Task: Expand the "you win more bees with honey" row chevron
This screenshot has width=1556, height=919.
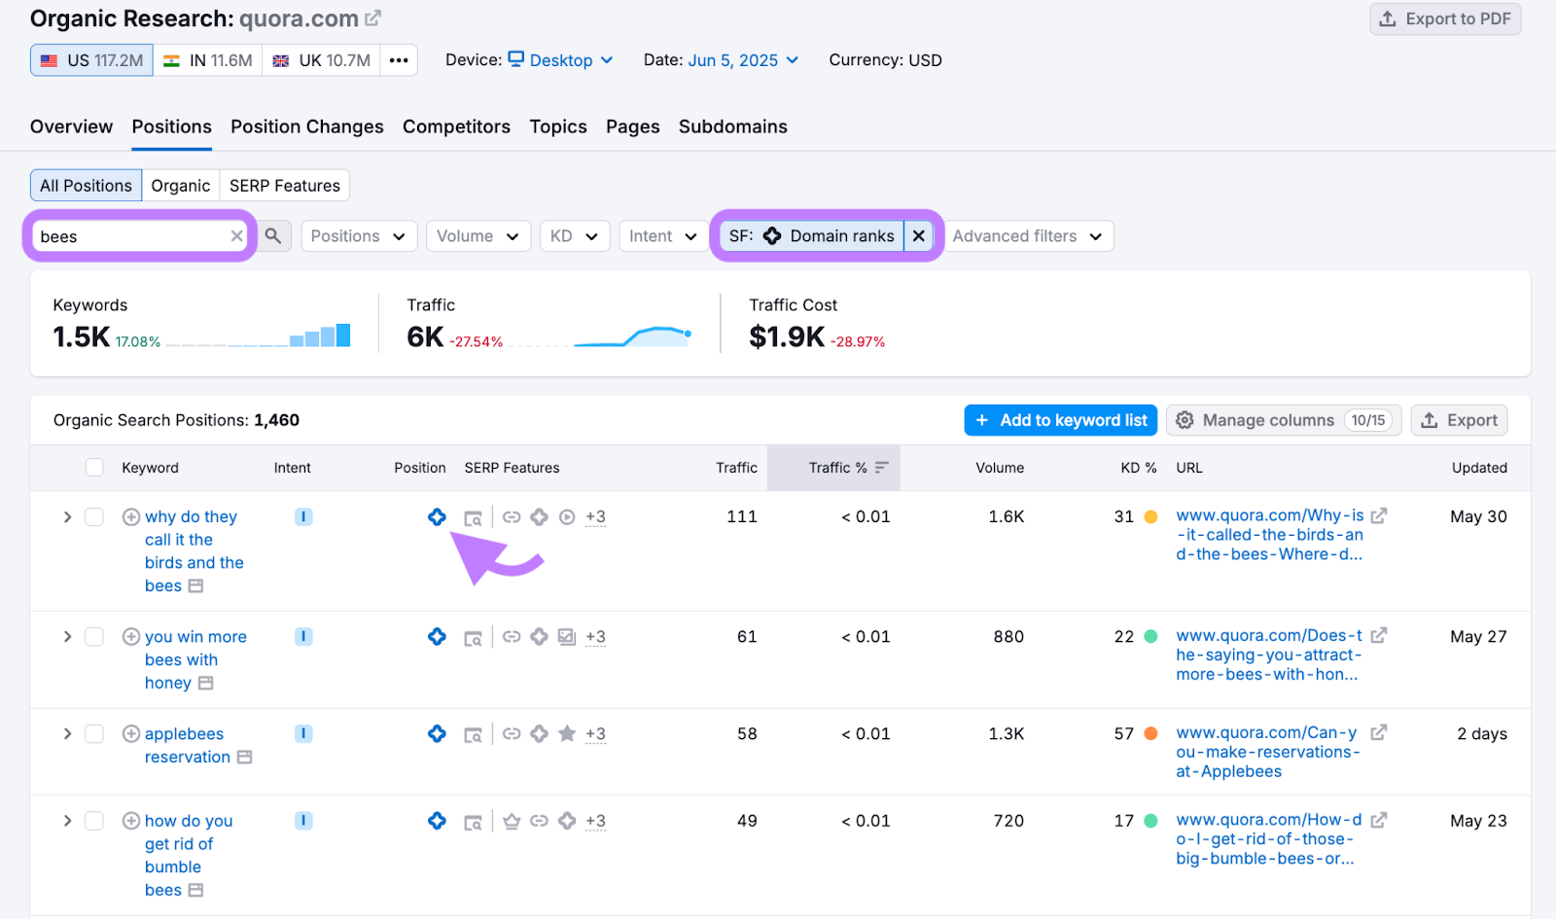Action: pyautogui.click(x=66, y=636)
